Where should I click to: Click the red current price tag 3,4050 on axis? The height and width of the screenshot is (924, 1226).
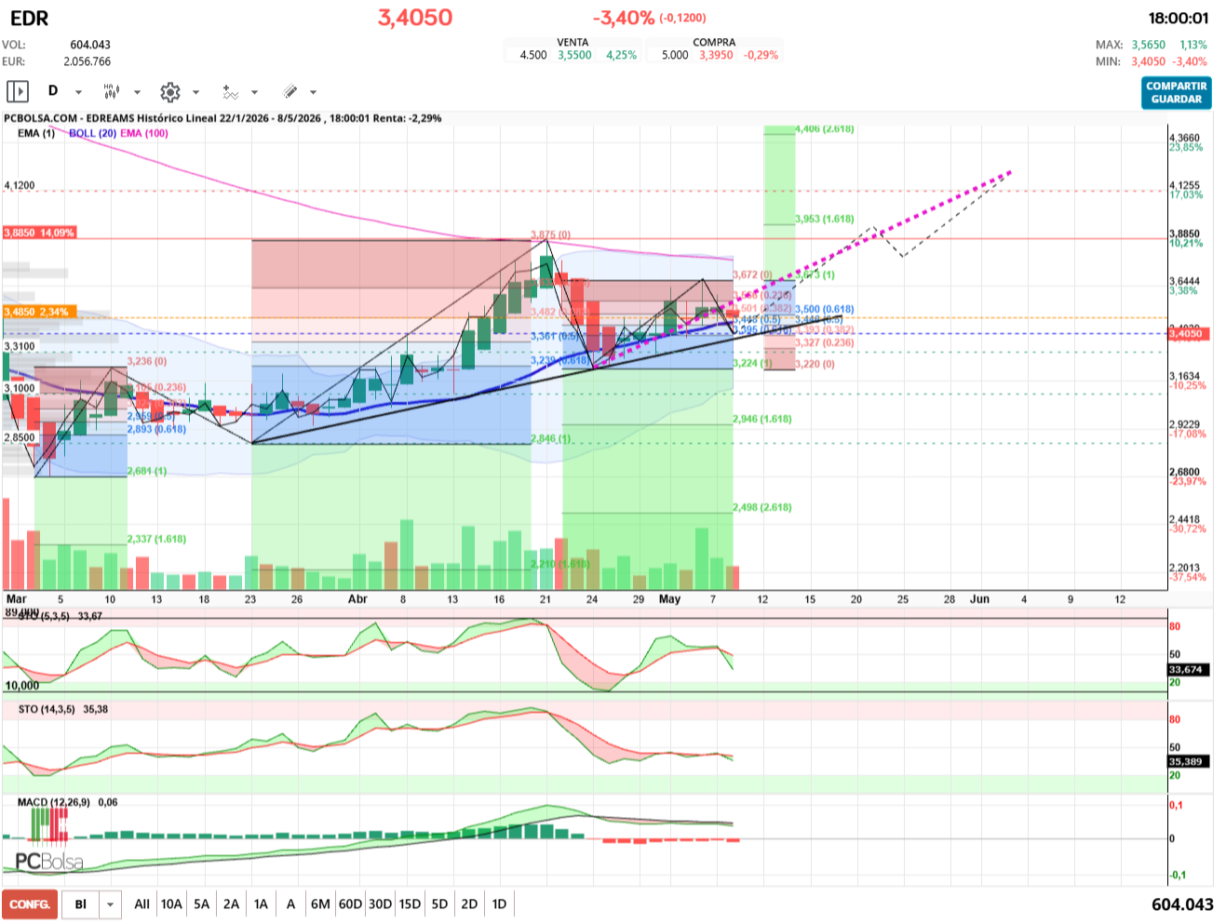[1189, 333]
